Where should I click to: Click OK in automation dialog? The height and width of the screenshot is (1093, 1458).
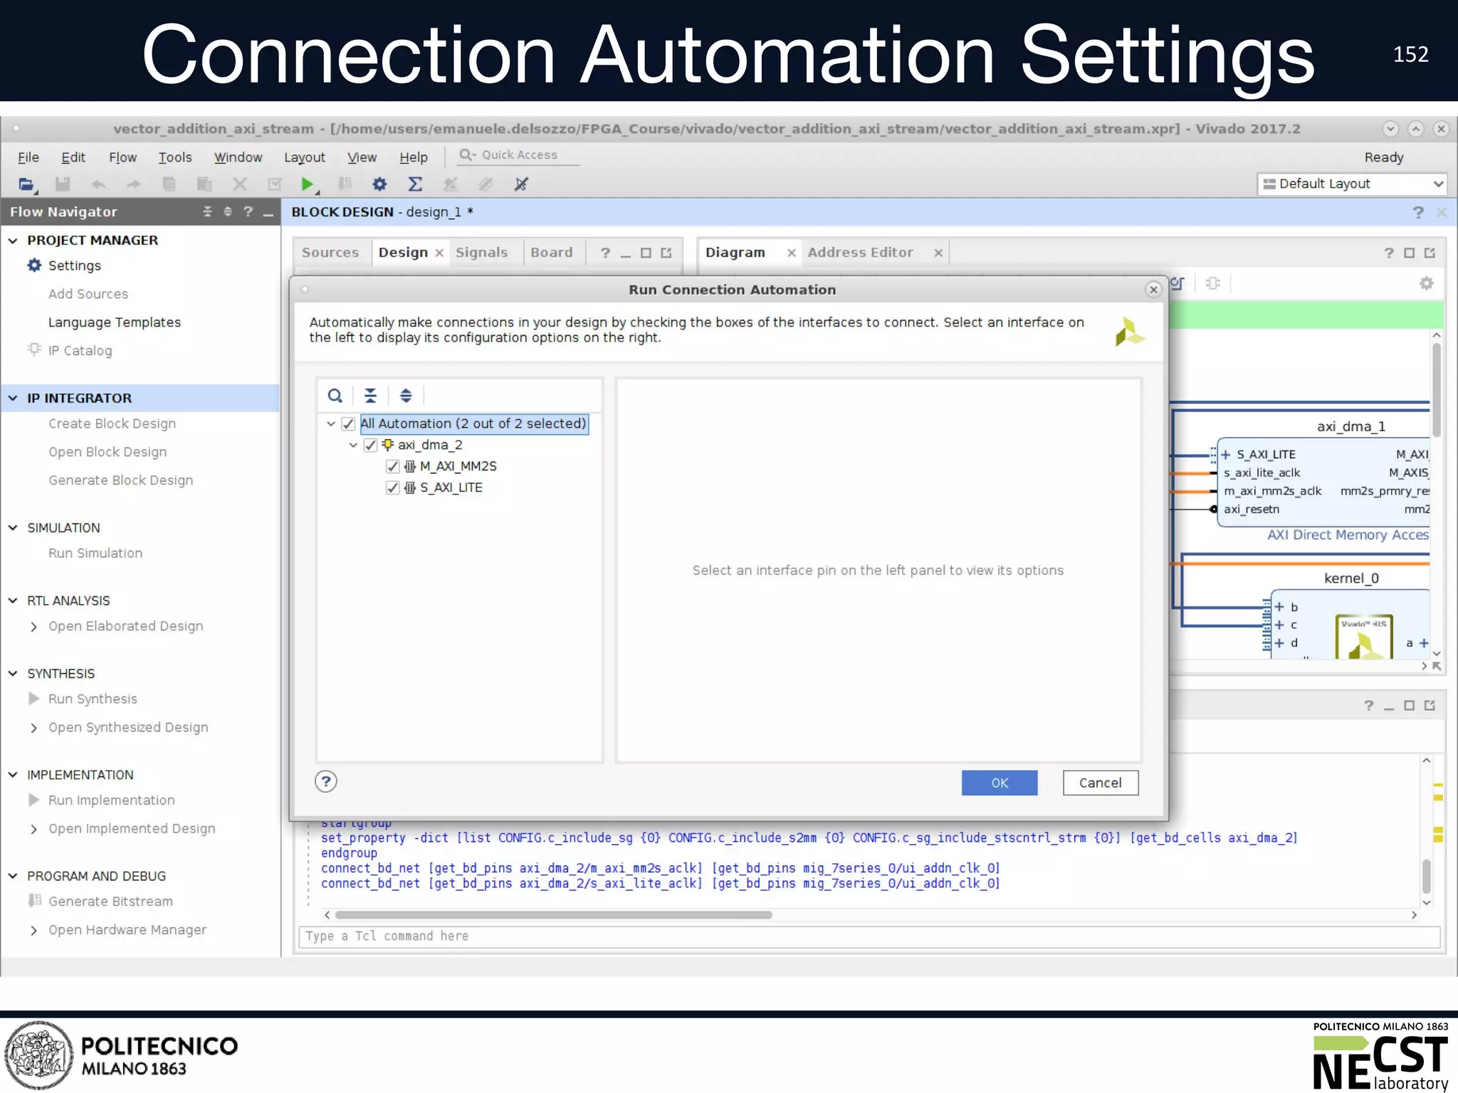pos(1000,783)
